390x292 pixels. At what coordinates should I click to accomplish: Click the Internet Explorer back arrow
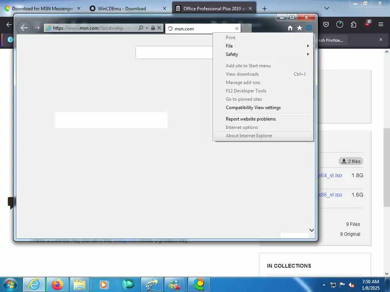point(24,27)
